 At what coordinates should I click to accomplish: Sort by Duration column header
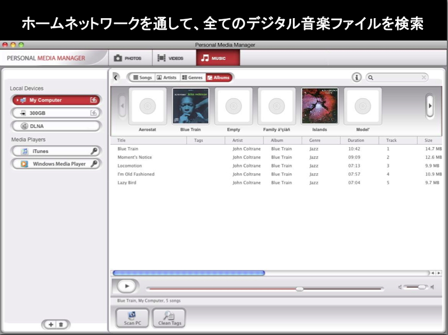click(x=359, y=140)
